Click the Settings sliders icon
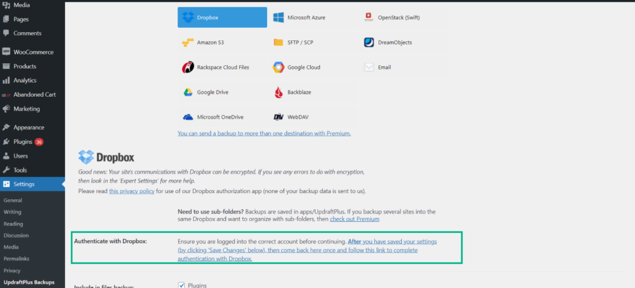The image size is (635, 288). 6,184
